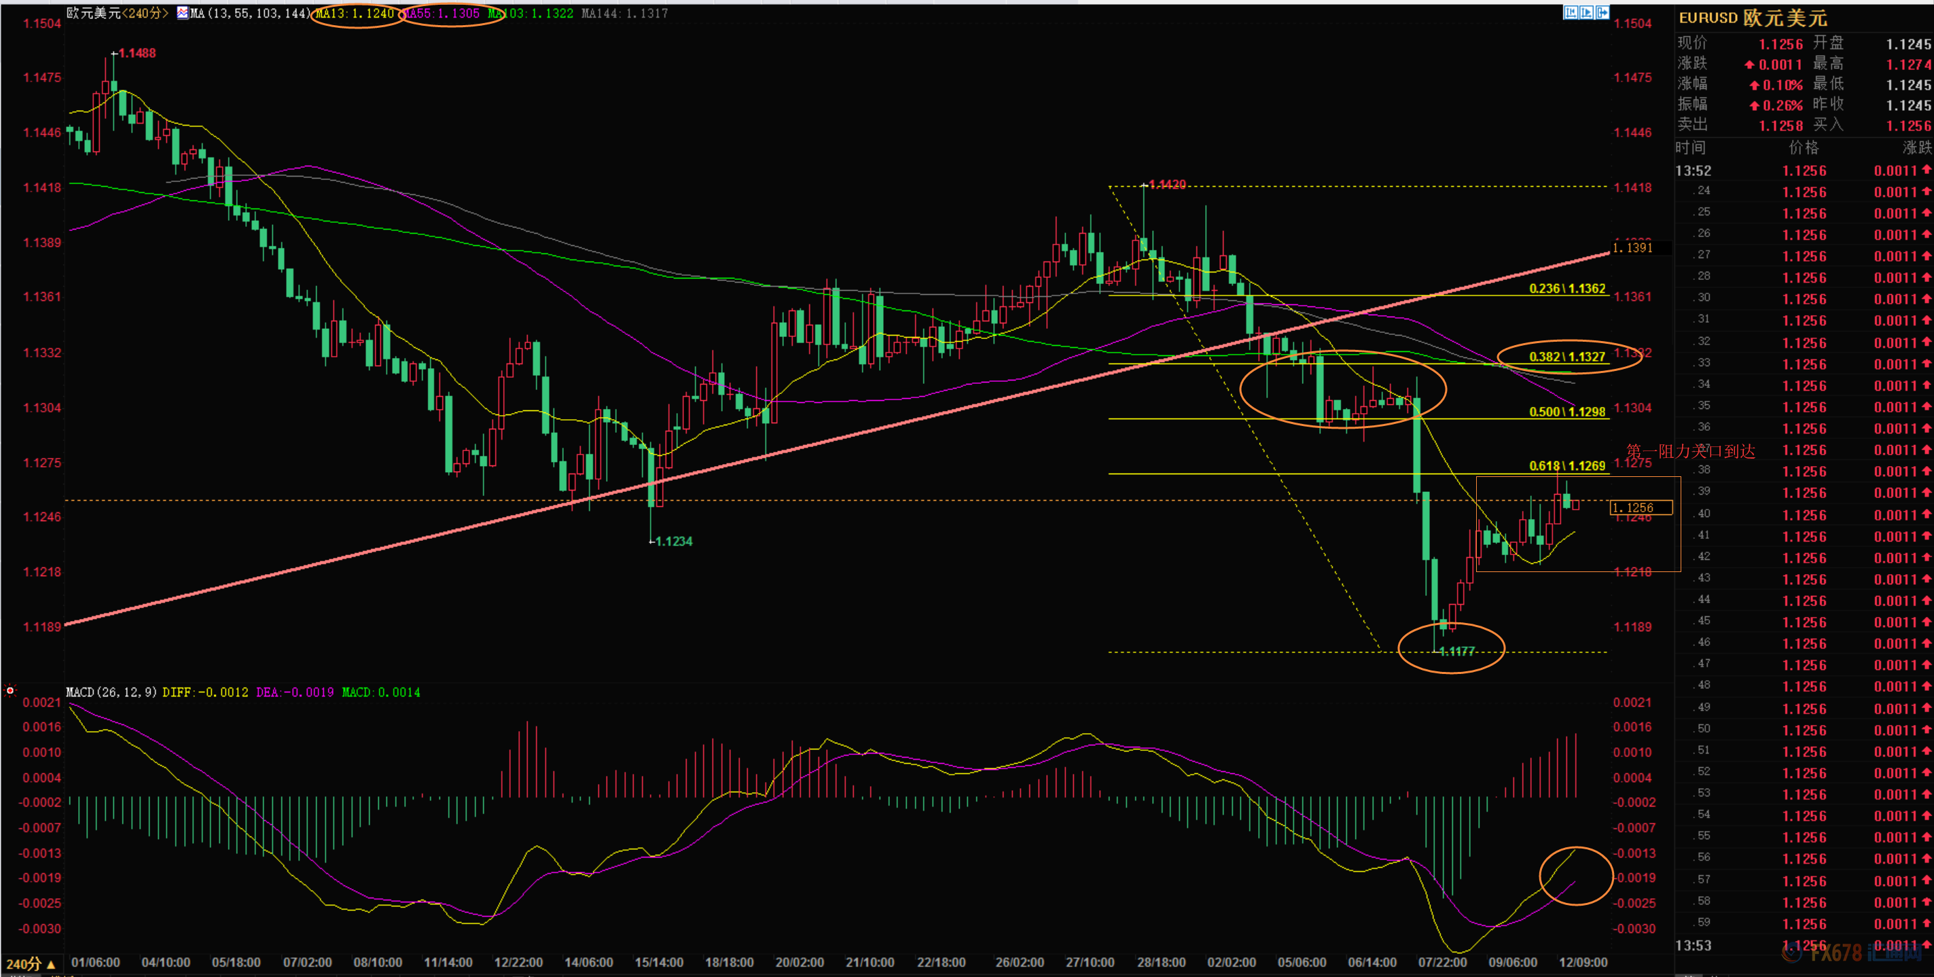Click the 13:52 time row
The height and width of the screenshot is (977, 1934).
click(x=1804, y=171)
